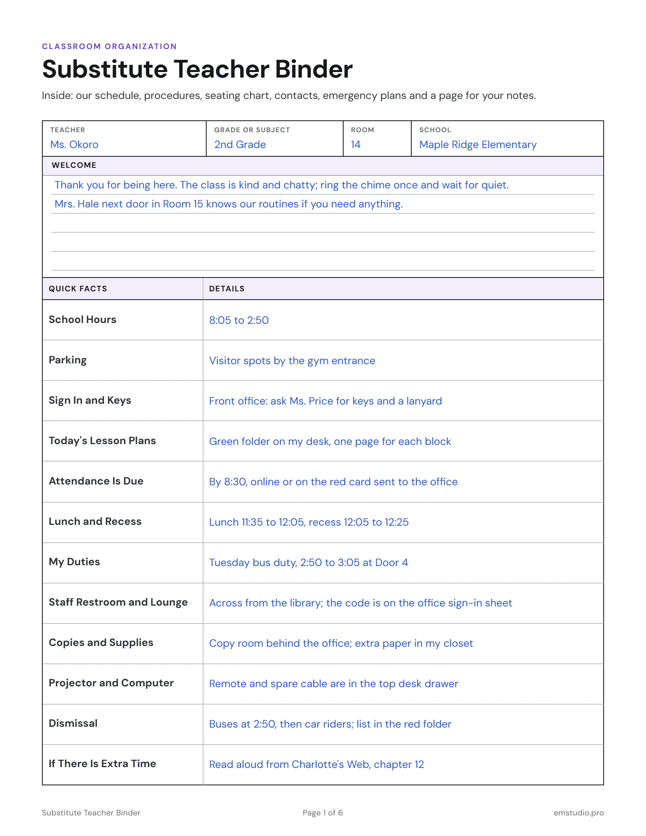Click the 'Lunch 11:35 to 12:05' detail
The image size is (646, 836).
click(309, 522)
